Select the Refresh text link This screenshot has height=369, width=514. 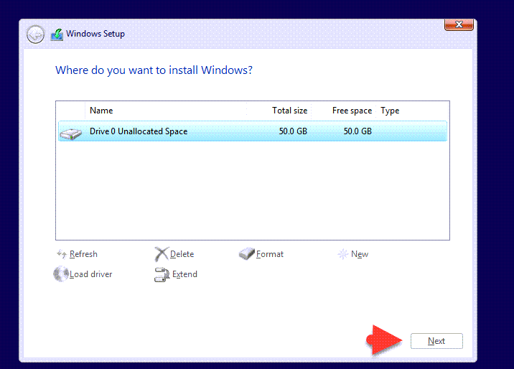[83, 254]
